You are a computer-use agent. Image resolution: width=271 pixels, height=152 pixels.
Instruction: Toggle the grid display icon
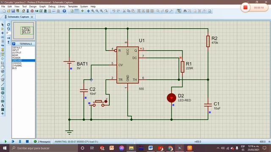pos(76,11)
